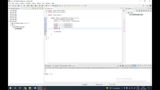
Task: Toggle Show Console on Standard Out
Action: click(133, 66)
